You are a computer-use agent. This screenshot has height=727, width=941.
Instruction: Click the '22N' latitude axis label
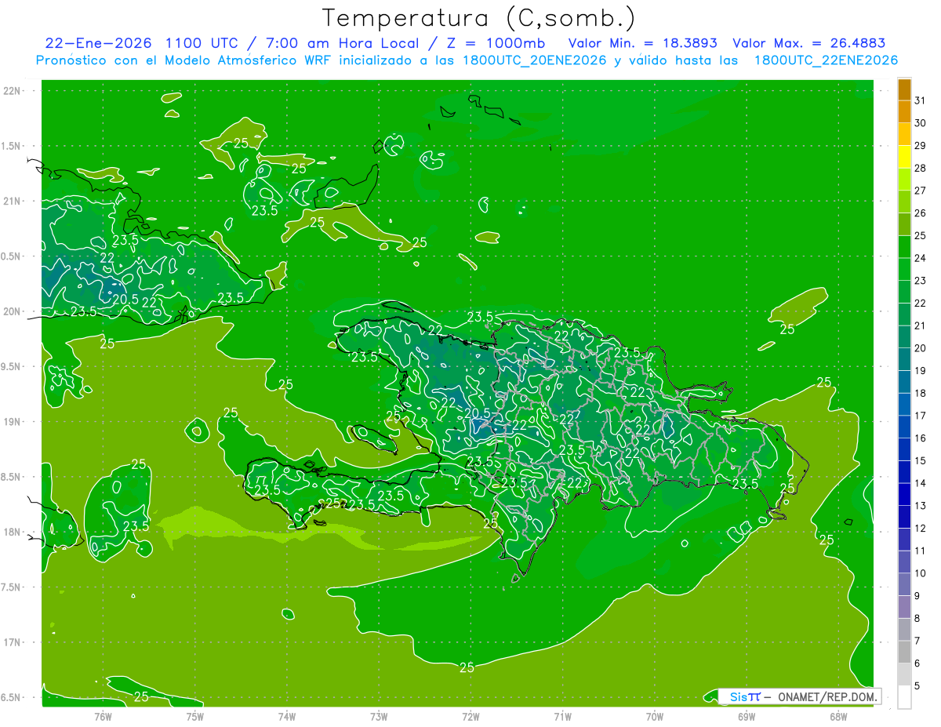point(13,91)
